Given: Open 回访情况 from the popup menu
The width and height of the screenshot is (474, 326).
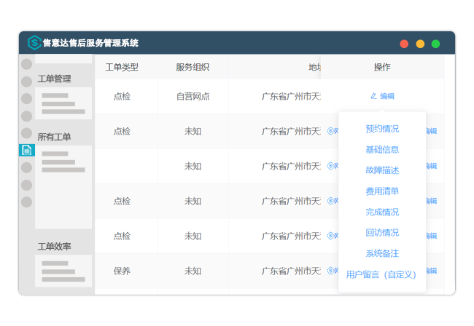Looking at the screenshot, I should coord(382,233).
